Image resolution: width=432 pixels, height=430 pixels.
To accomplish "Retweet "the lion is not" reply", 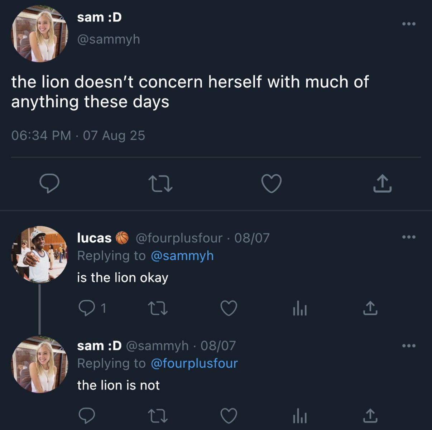I will click(158, 416).
